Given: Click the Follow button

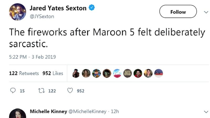Looking at the screenshot, I should coord(178,12).
